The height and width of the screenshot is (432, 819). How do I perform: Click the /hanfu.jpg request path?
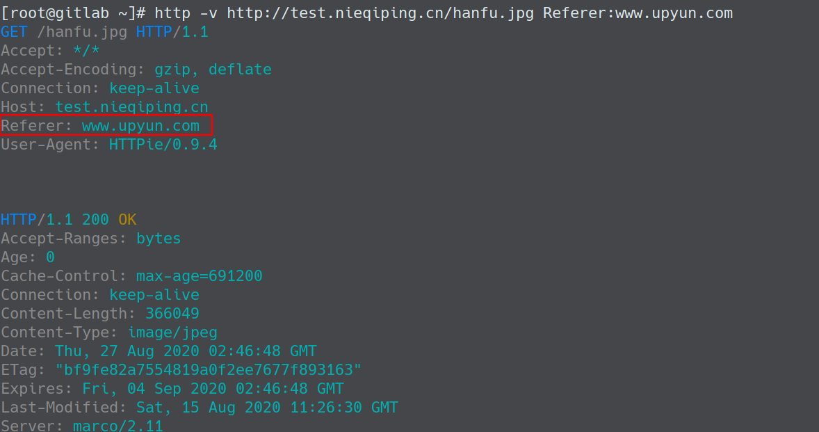(x=82, y=32)
